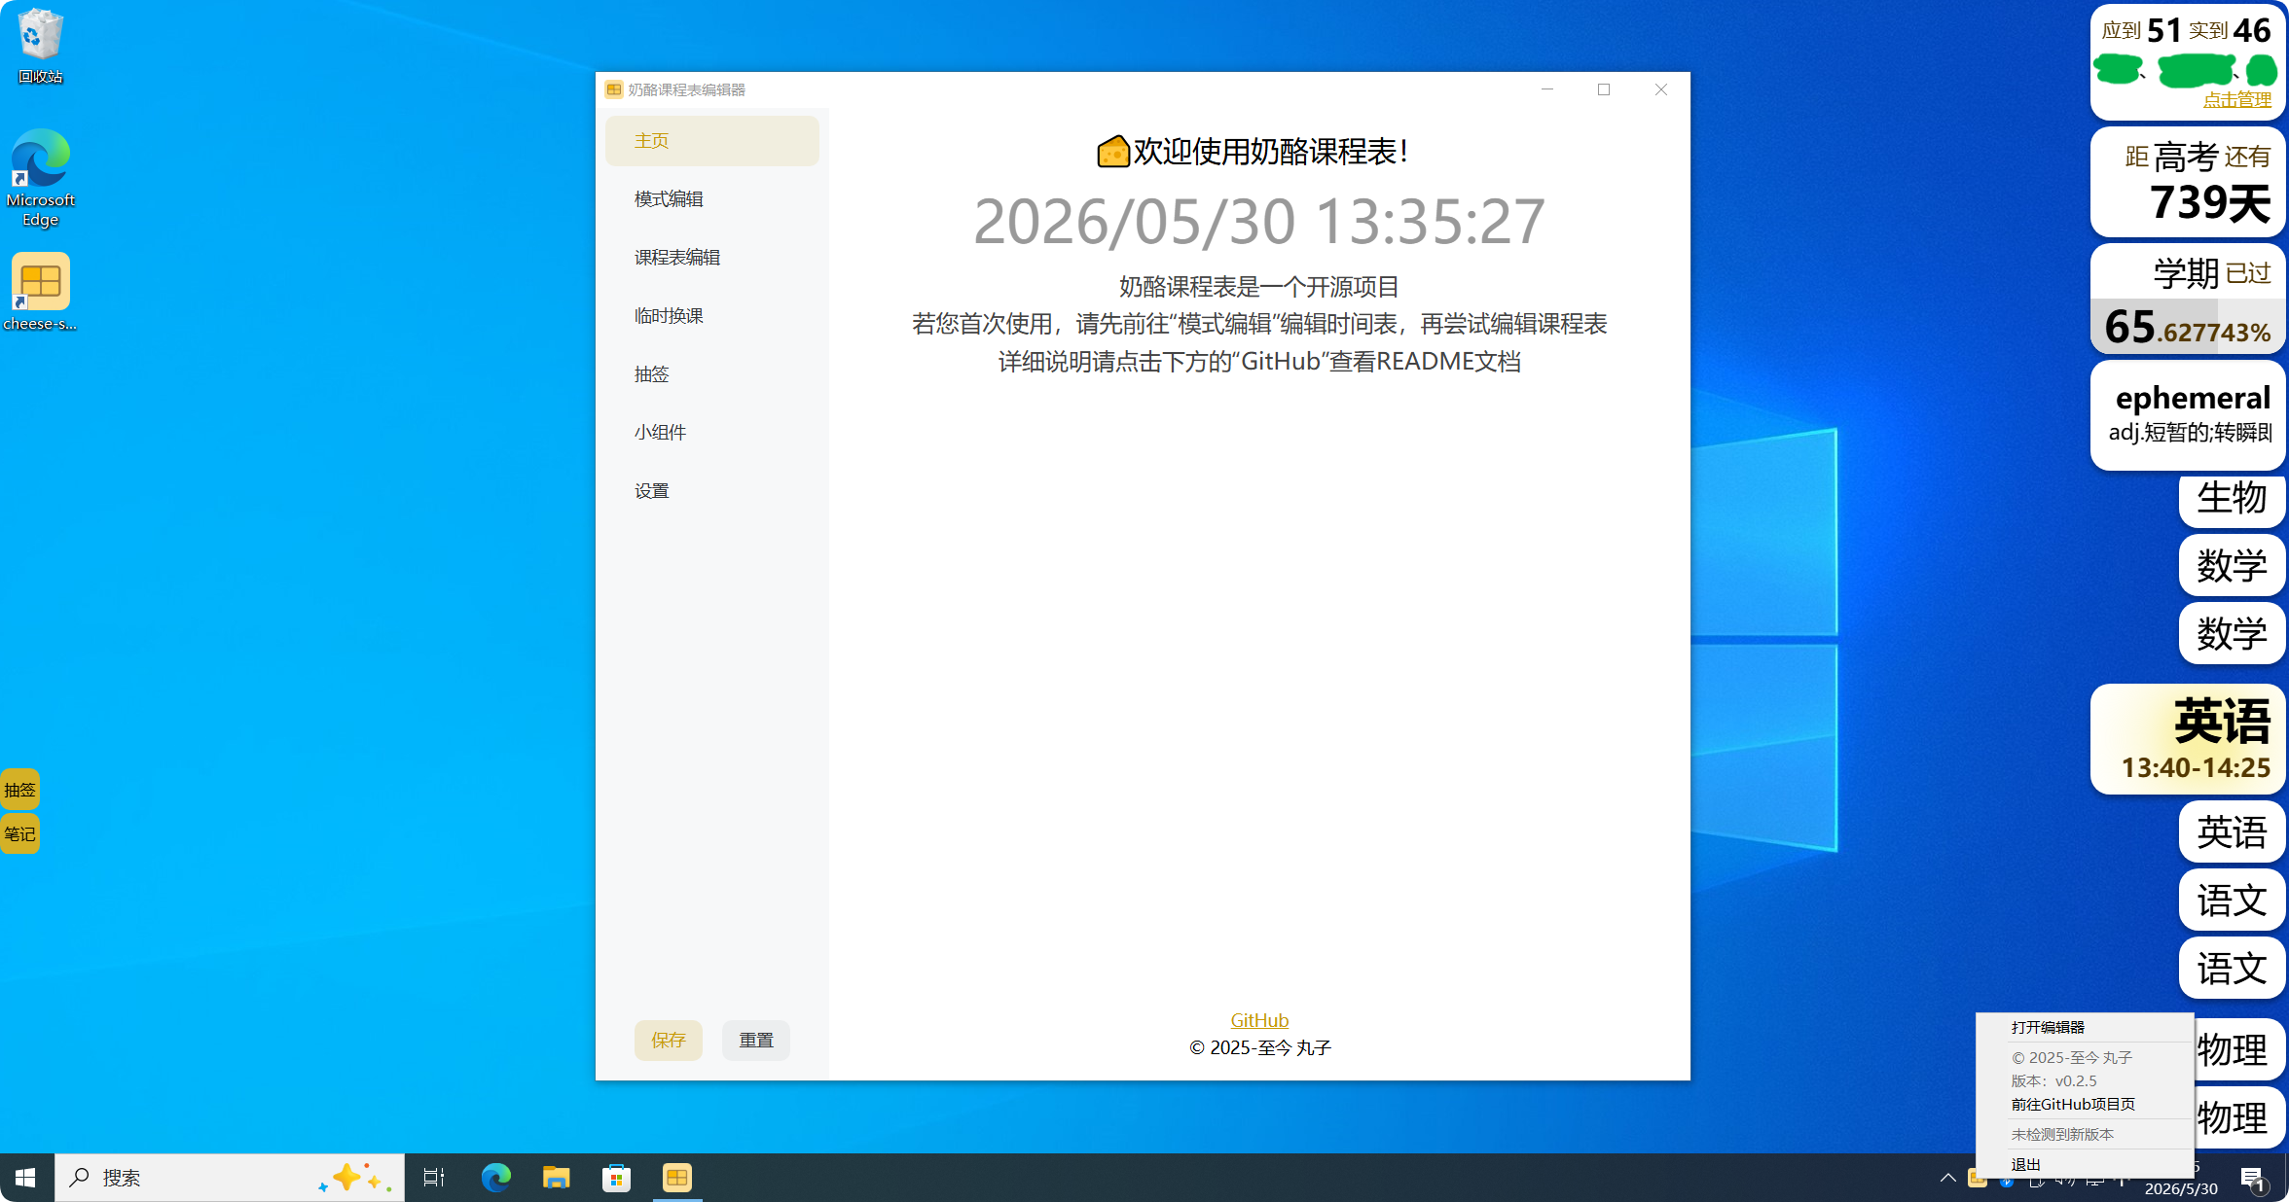Screen dimensions: 2289x1202
Task: Click 未检测到新版本 menu entry
Action: pyautogui.click(x=2085, y=1135)
